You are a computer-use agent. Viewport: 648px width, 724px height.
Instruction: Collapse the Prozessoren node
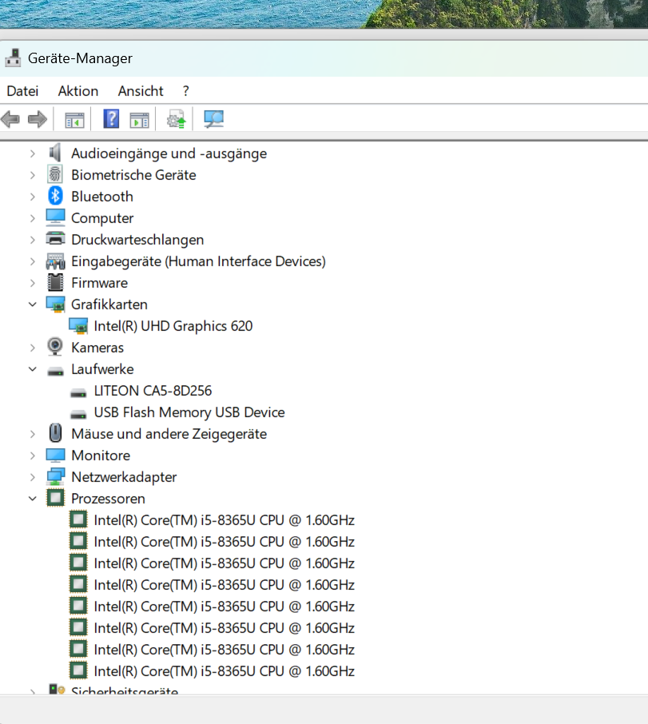32,498
